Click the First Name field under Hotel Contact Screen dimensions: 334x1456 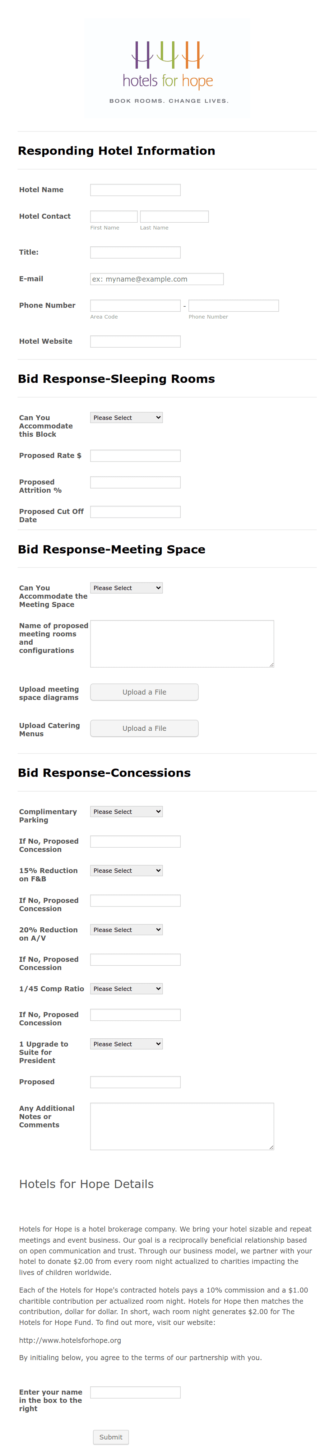(x=113, y=216)
